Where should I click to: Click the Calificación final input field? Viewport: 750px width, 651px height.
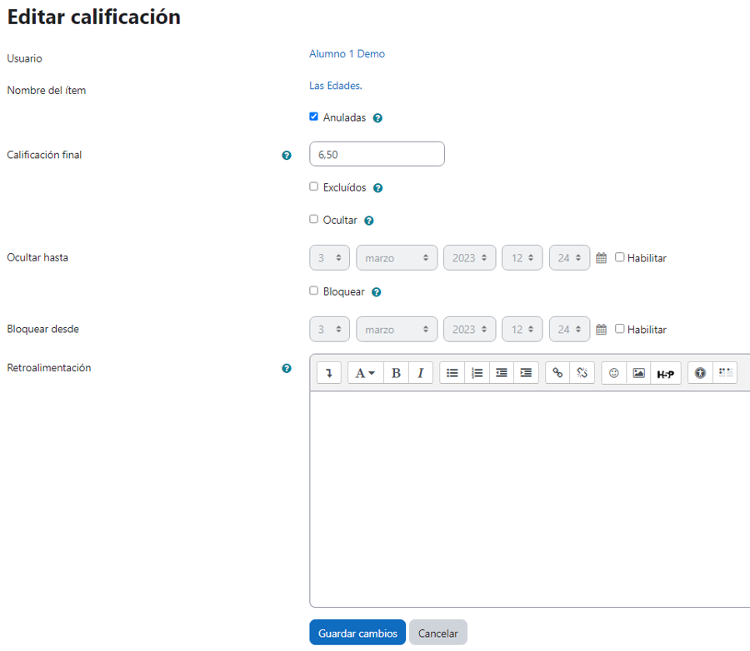click(377, 154)
